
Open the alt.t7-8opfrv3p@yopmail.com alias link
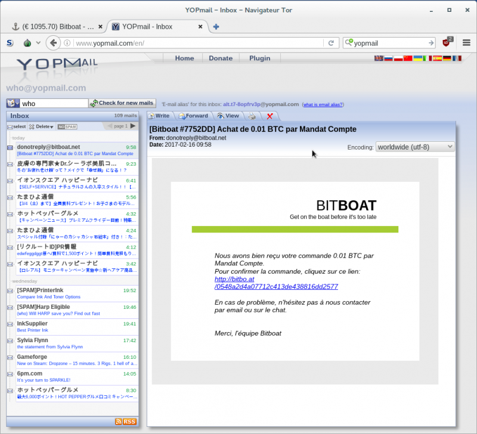[261, 104]
